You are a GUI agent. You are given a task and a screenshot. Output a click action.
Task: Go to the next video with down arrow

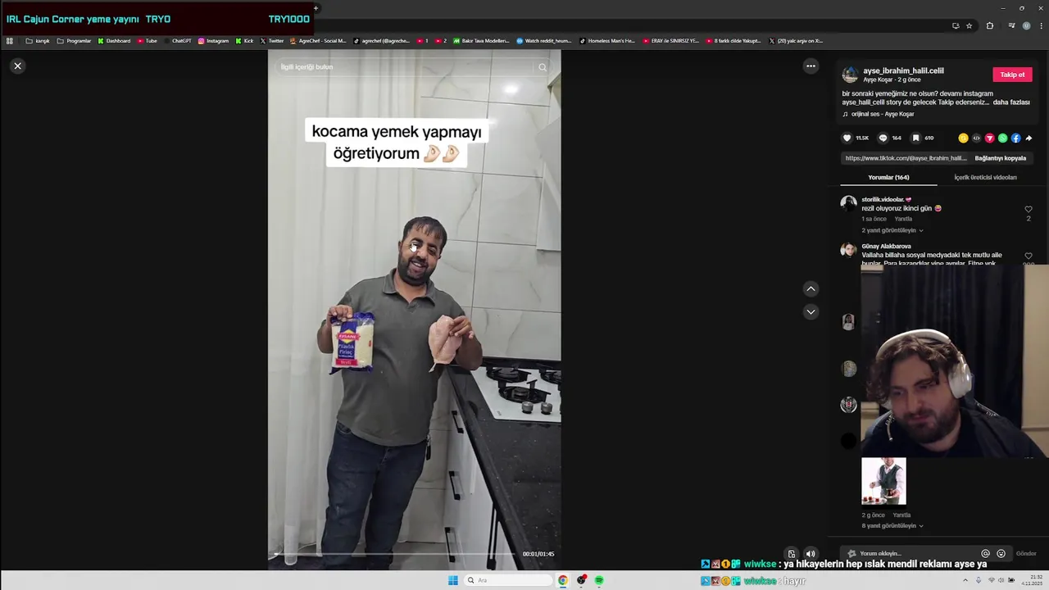(x=811, y=311)
